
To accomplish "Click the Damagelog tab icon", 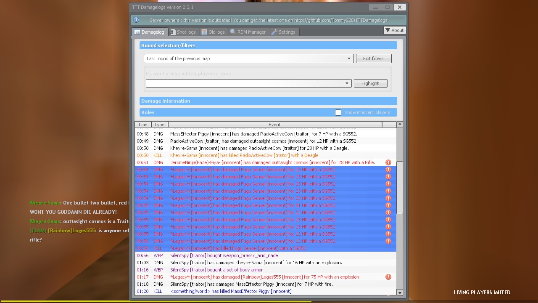I will 137,32.
